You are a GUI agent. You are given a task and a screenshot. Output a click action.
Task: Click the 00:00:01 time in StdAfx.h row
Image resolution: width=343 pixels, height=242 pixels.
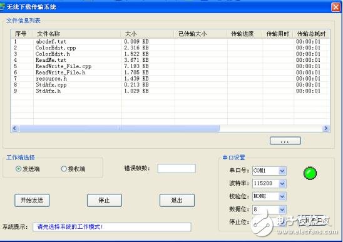coord(308,91)
